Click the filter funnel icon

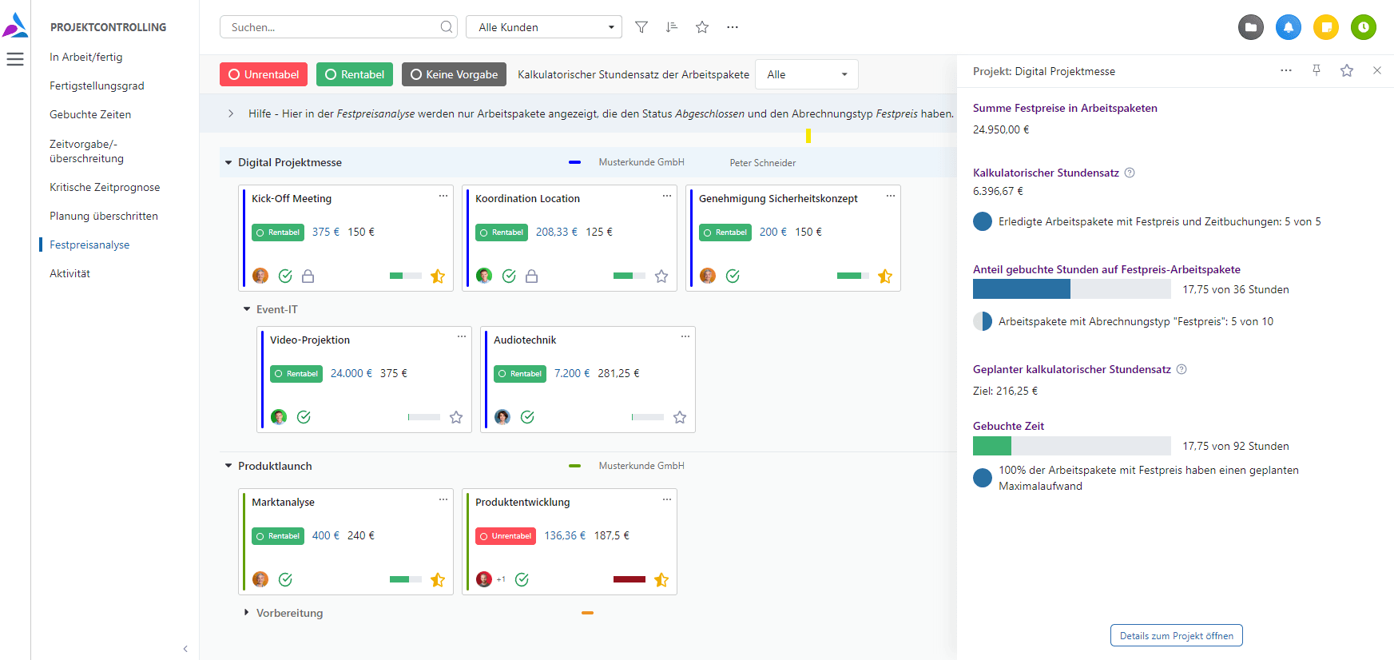click(641, 27)
